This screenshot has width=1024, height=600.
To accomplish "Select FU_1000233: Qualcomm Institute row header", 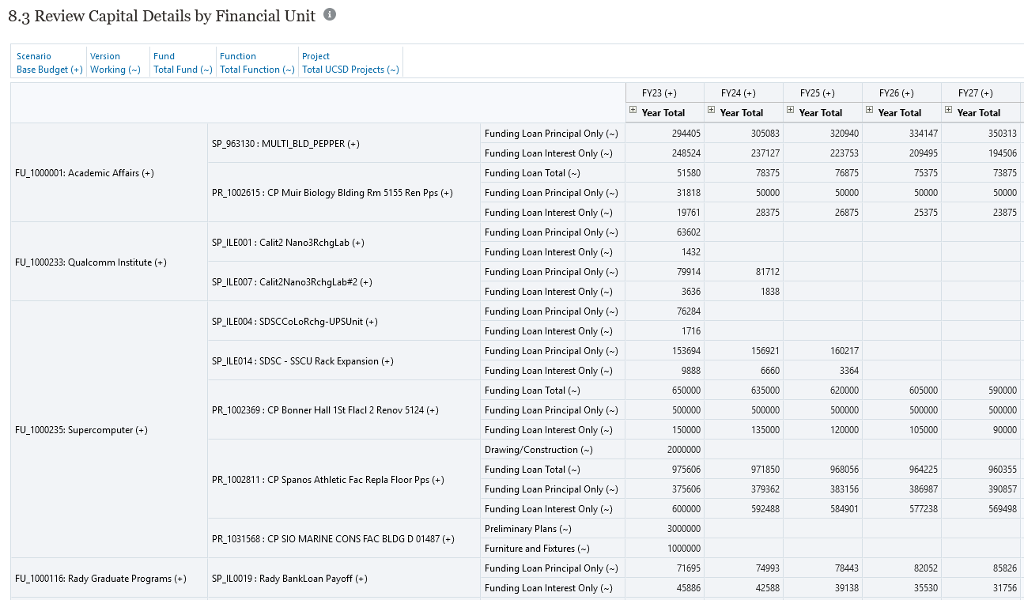I will pos(90,262).
